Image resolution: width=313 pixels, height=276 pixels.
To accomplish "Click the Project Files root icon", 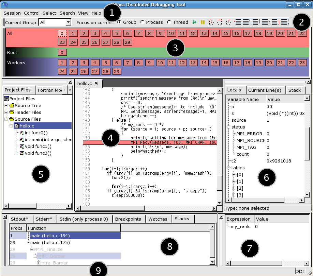I will [x=6, y=99].
